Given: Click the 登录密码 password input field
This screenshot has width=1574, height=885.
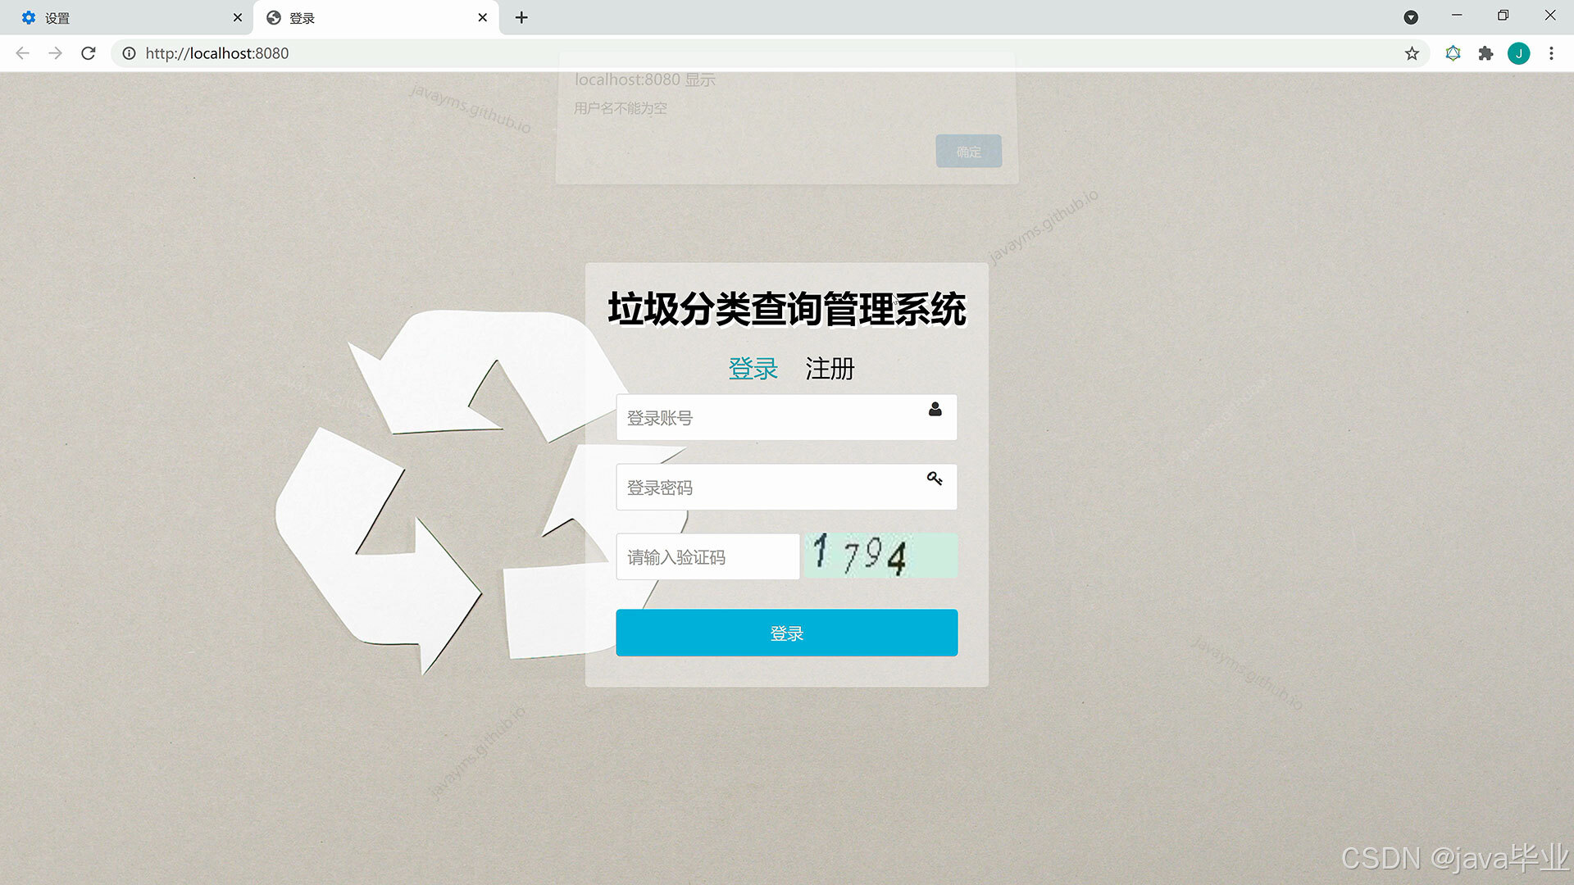Looking at the screenshot, I should click(x=786, y=487).
